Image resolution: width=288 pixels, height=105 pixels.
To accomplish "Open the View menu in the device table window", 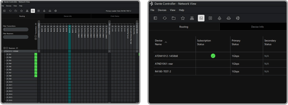I will click(173, 10).
